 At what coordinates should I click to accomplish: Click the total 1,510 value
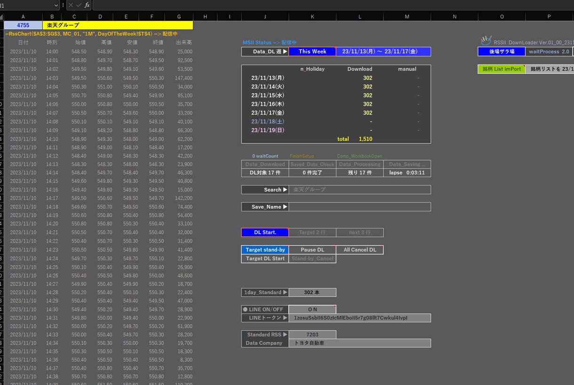(366, 139)
